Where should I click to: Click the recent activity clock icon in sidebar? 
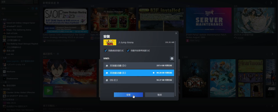pyautogui.click(x=33, y=8)
